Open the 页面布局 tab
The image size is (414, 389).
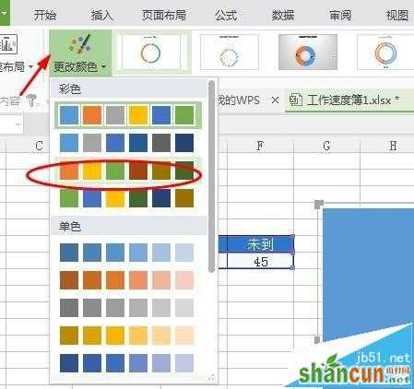coord(164,15)
